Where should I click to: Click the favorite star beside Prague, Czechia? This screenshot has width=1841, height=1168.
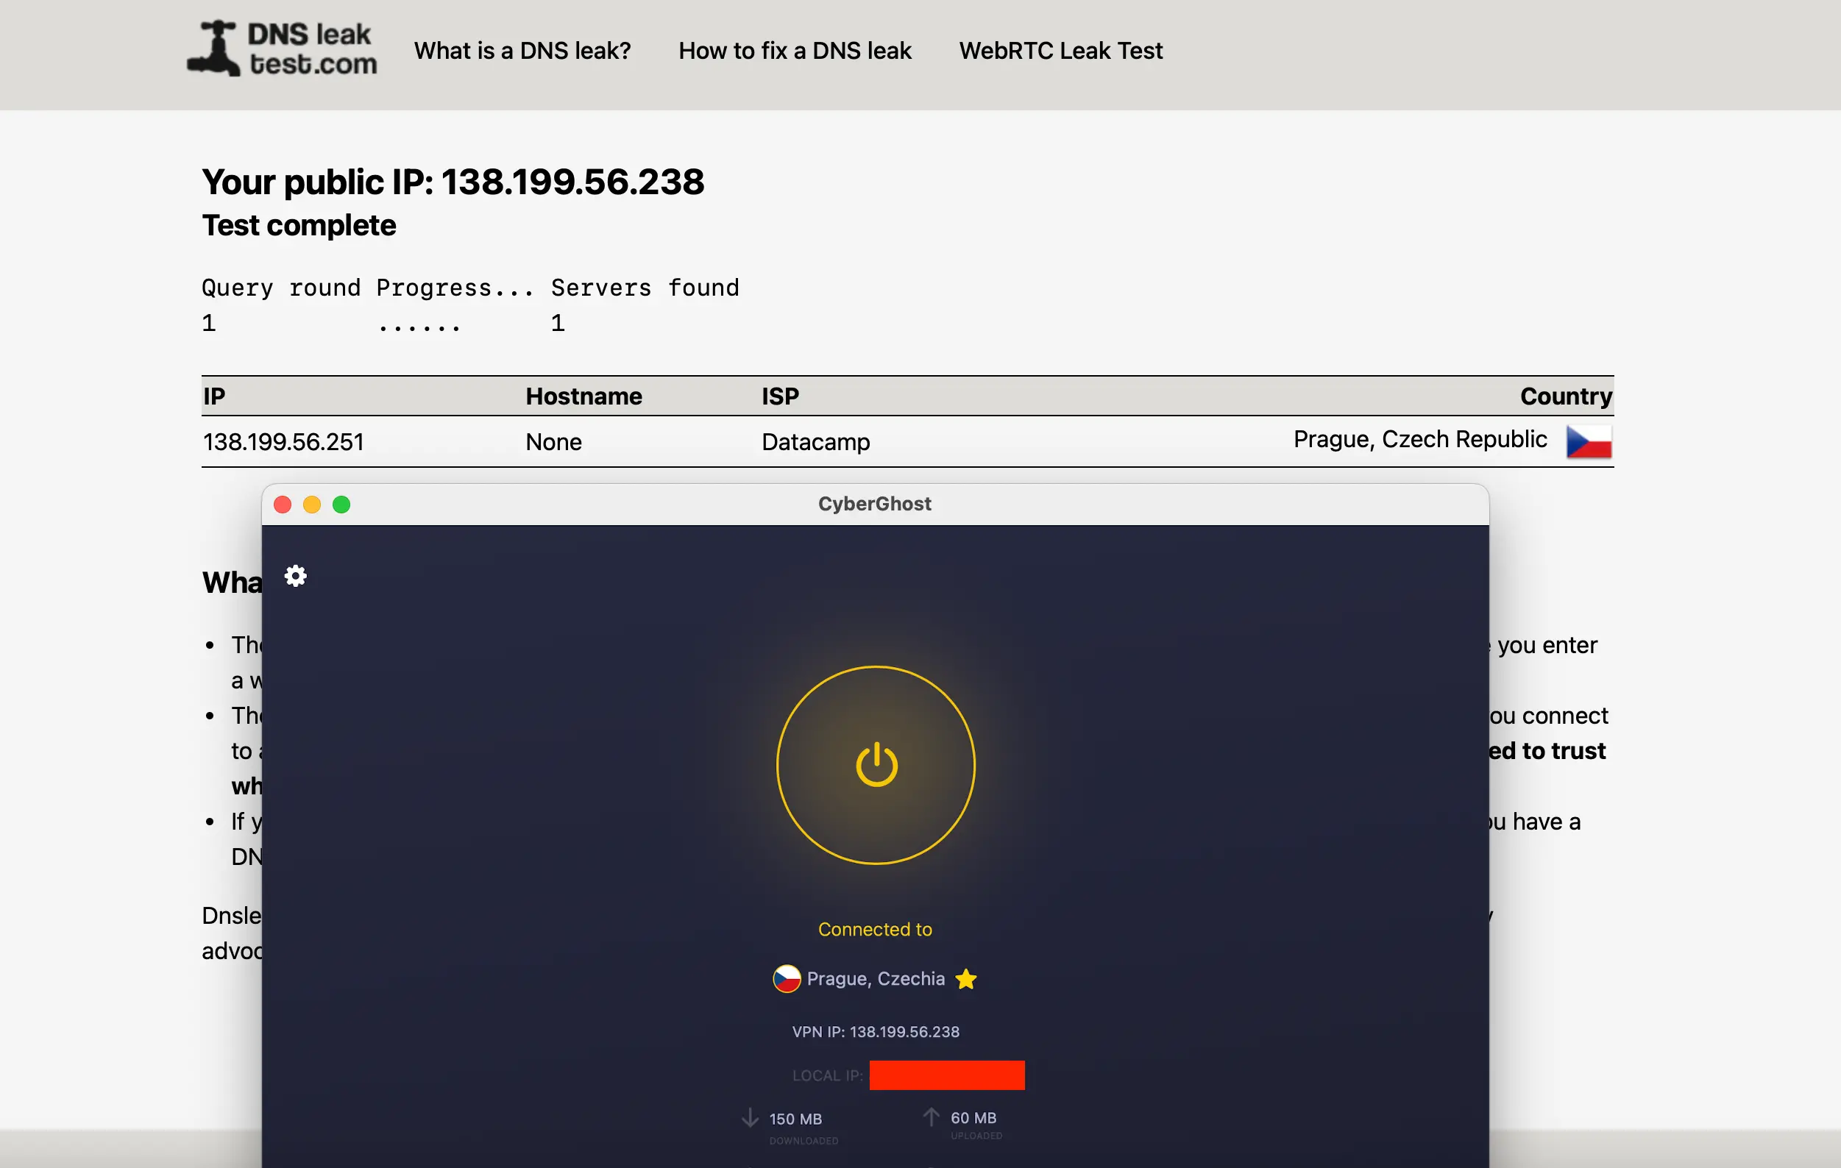click(x=965, y=979)
